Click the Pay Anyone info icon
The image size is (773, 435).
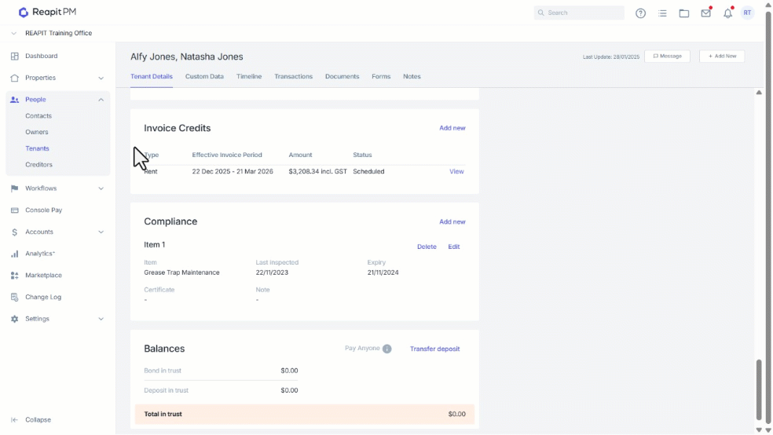click(387, 349)
